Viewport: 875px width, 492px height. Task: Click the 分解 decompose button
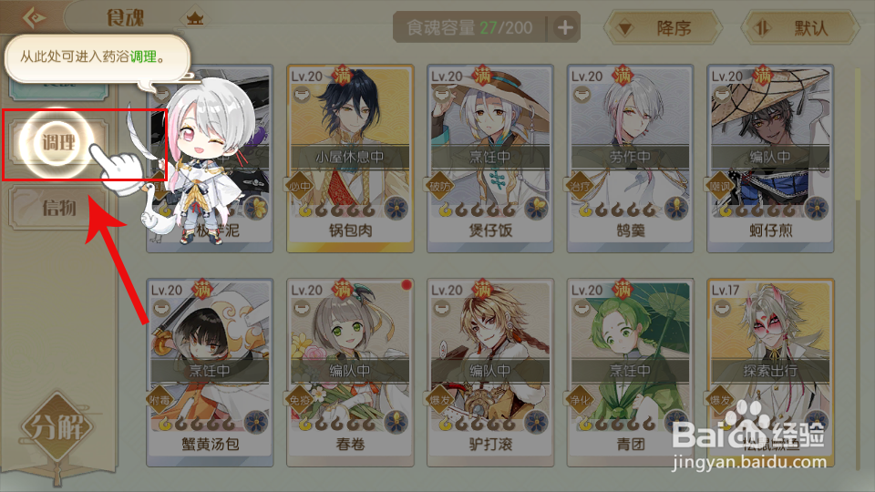[57, 428]
